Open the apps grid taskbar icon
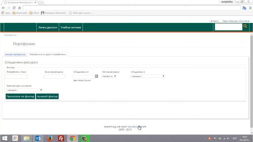 point(15,138)
